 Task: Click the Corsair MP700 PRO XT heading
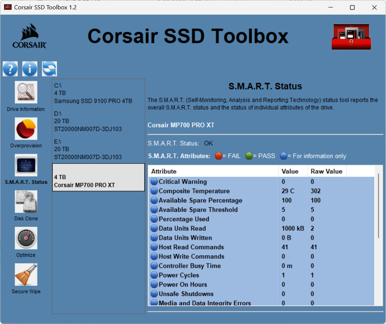[x=181, y=125]
